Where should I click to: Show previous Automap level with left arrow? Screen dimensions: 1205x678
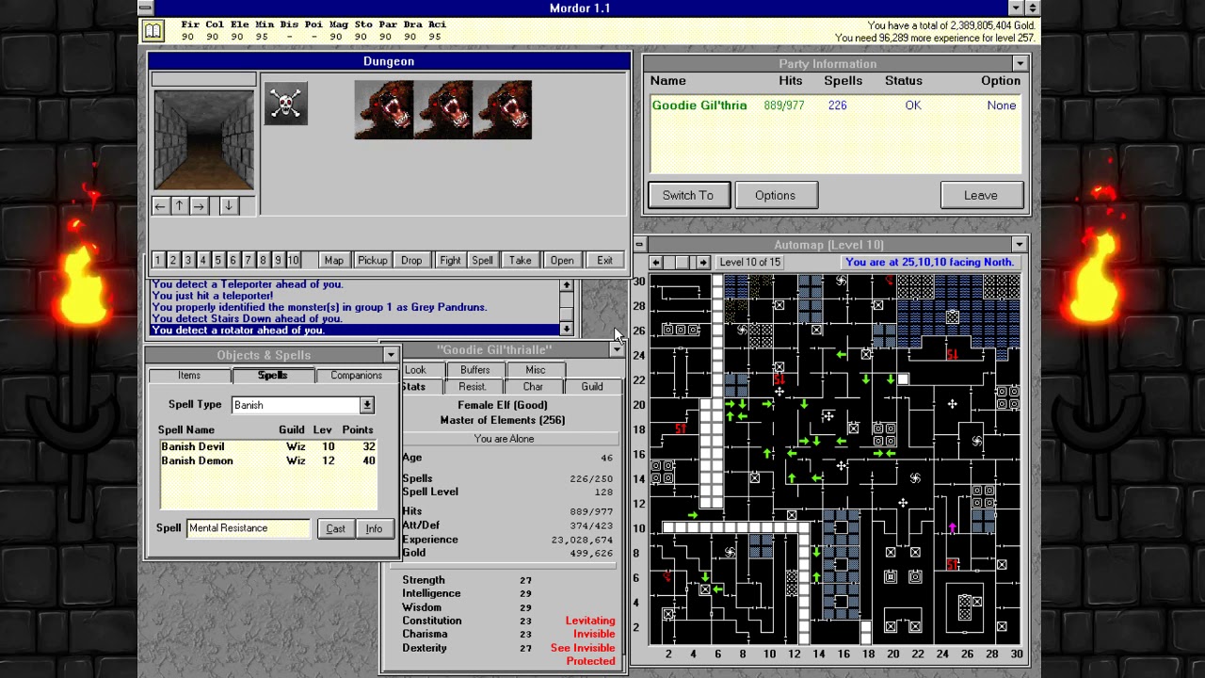(655, 263)
